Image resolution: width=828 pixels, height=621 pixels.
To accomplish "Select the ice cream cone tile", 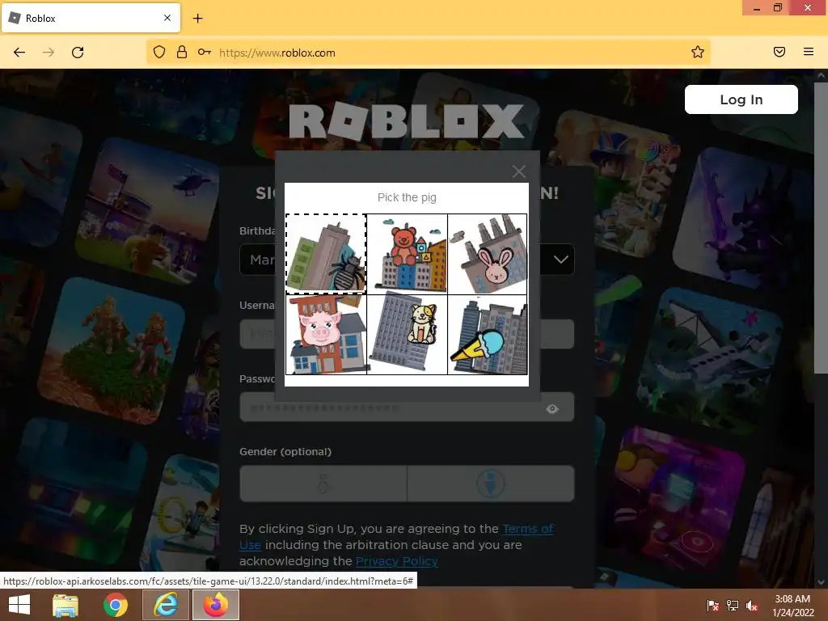I will click(488, 335).
